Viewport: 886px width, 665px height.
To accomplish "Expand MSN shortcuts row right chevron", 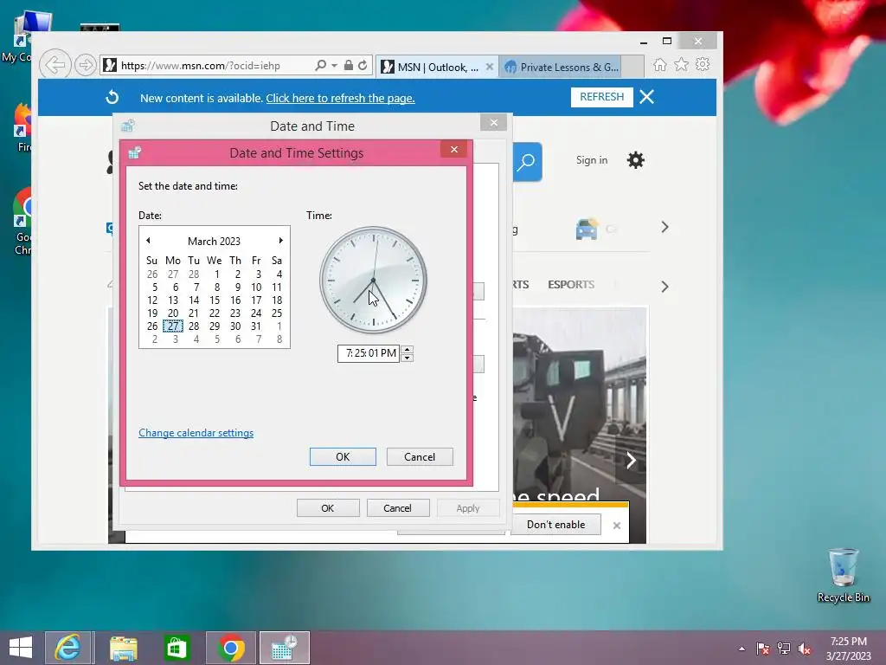I will tap(664, 228).
